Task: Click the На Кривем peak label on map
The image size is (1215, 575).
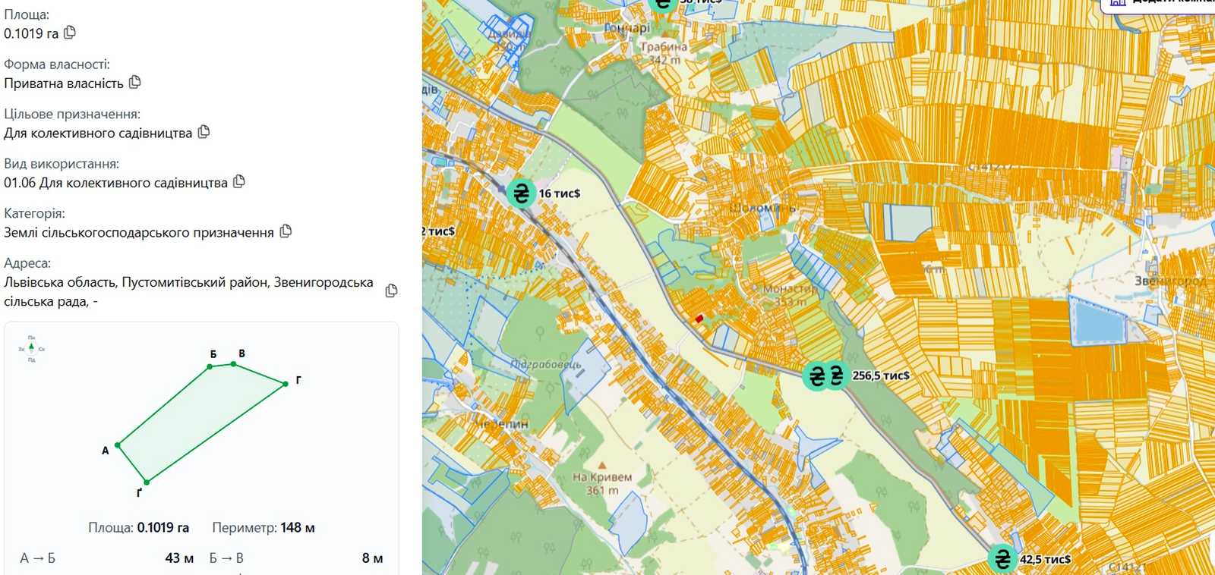Action: (x=602, y=477)
